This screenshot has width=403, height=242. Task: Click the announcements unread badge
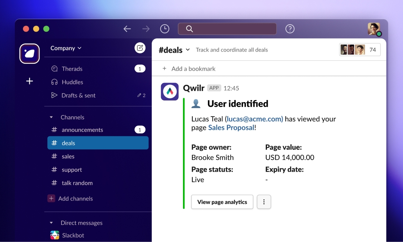[x=140, y=130]
